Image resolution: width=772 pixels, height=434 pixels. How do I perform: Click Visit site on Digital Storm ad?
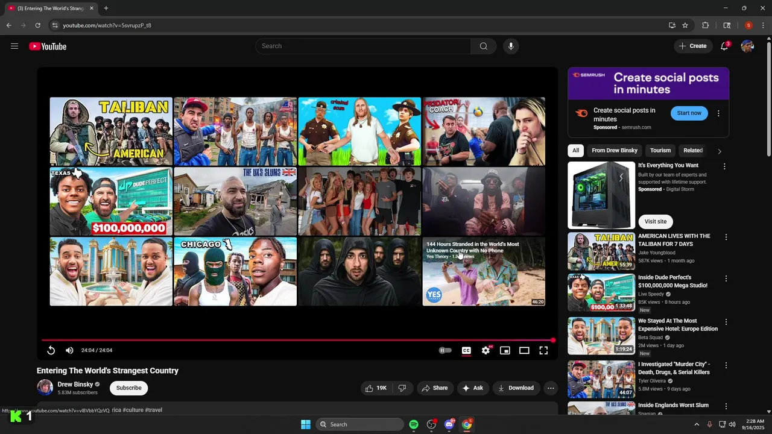pyautogui.click(x=656, y=221)
